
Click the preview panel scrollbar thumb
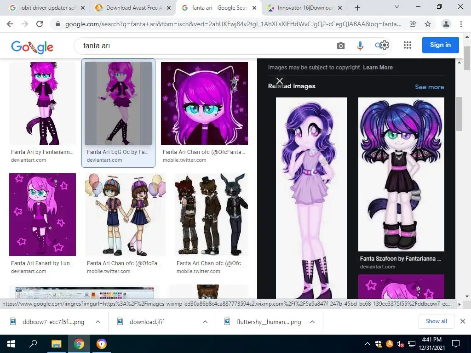tap(459, 114)
